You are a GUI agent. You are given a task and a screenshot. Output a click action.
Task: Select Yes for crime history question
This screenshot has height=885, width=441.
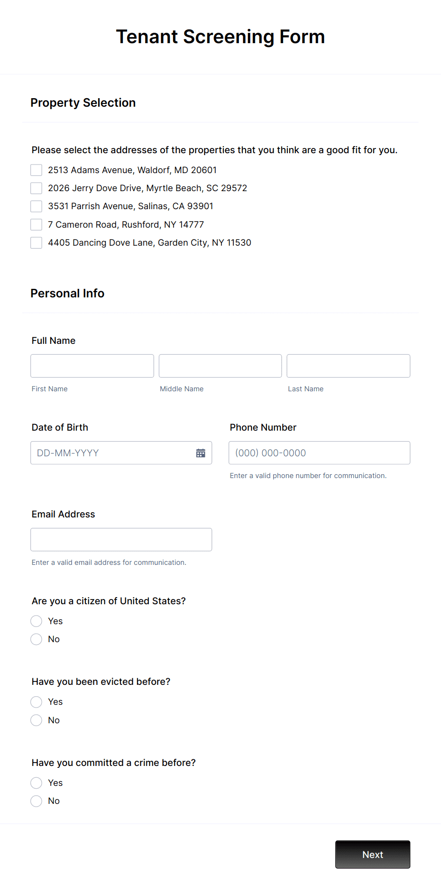(x=36, y=783)
